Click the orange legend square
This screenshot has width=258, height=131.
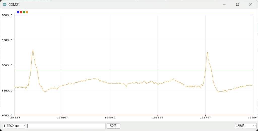pos(27,12)
